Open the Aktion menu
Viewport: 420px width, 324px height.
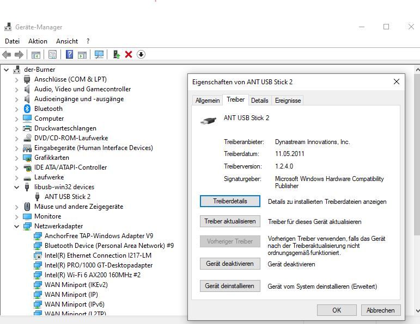(x=38, y=41)
